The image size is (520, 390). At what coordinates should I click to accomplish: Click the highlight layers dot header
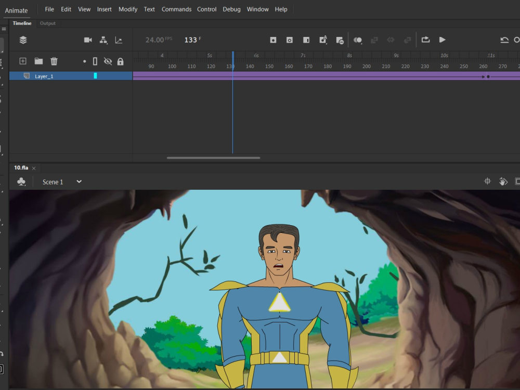tap(85, 61)
